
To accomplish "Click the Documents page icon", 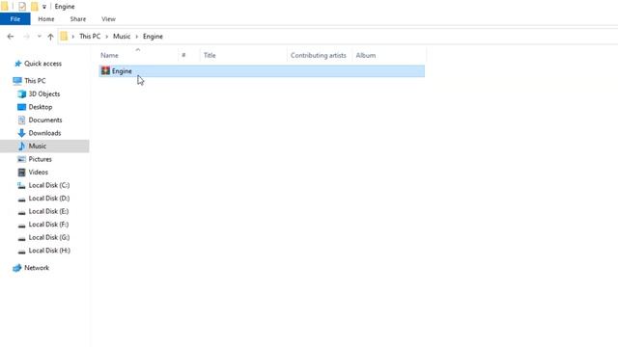I will coord(21,120).
